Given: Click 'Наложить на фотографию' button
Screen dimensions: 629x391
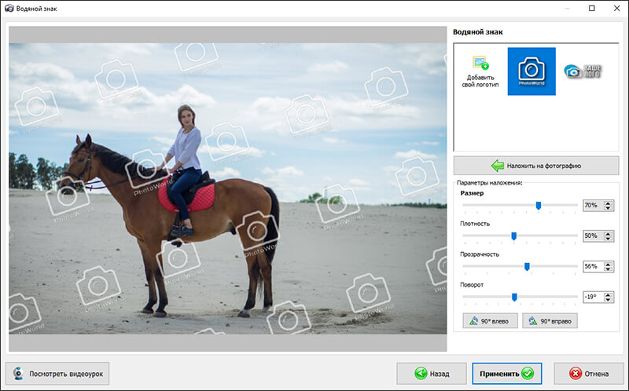Looking at the screenshot, I should coord(536,166).
